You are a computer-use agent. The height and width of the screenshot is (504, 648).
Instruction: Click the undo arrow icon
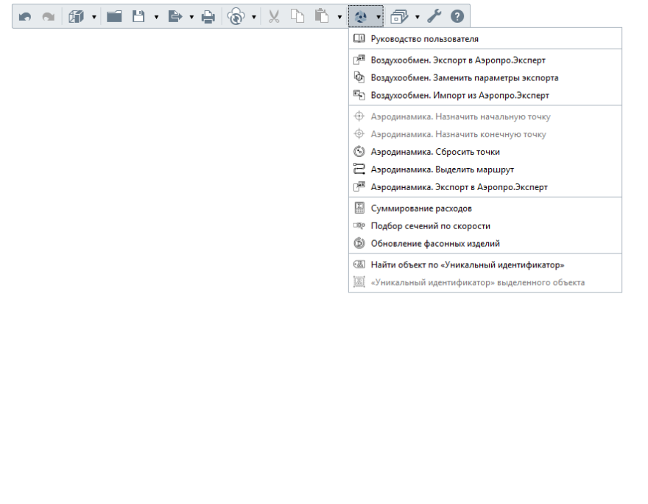tap(25, 16)
